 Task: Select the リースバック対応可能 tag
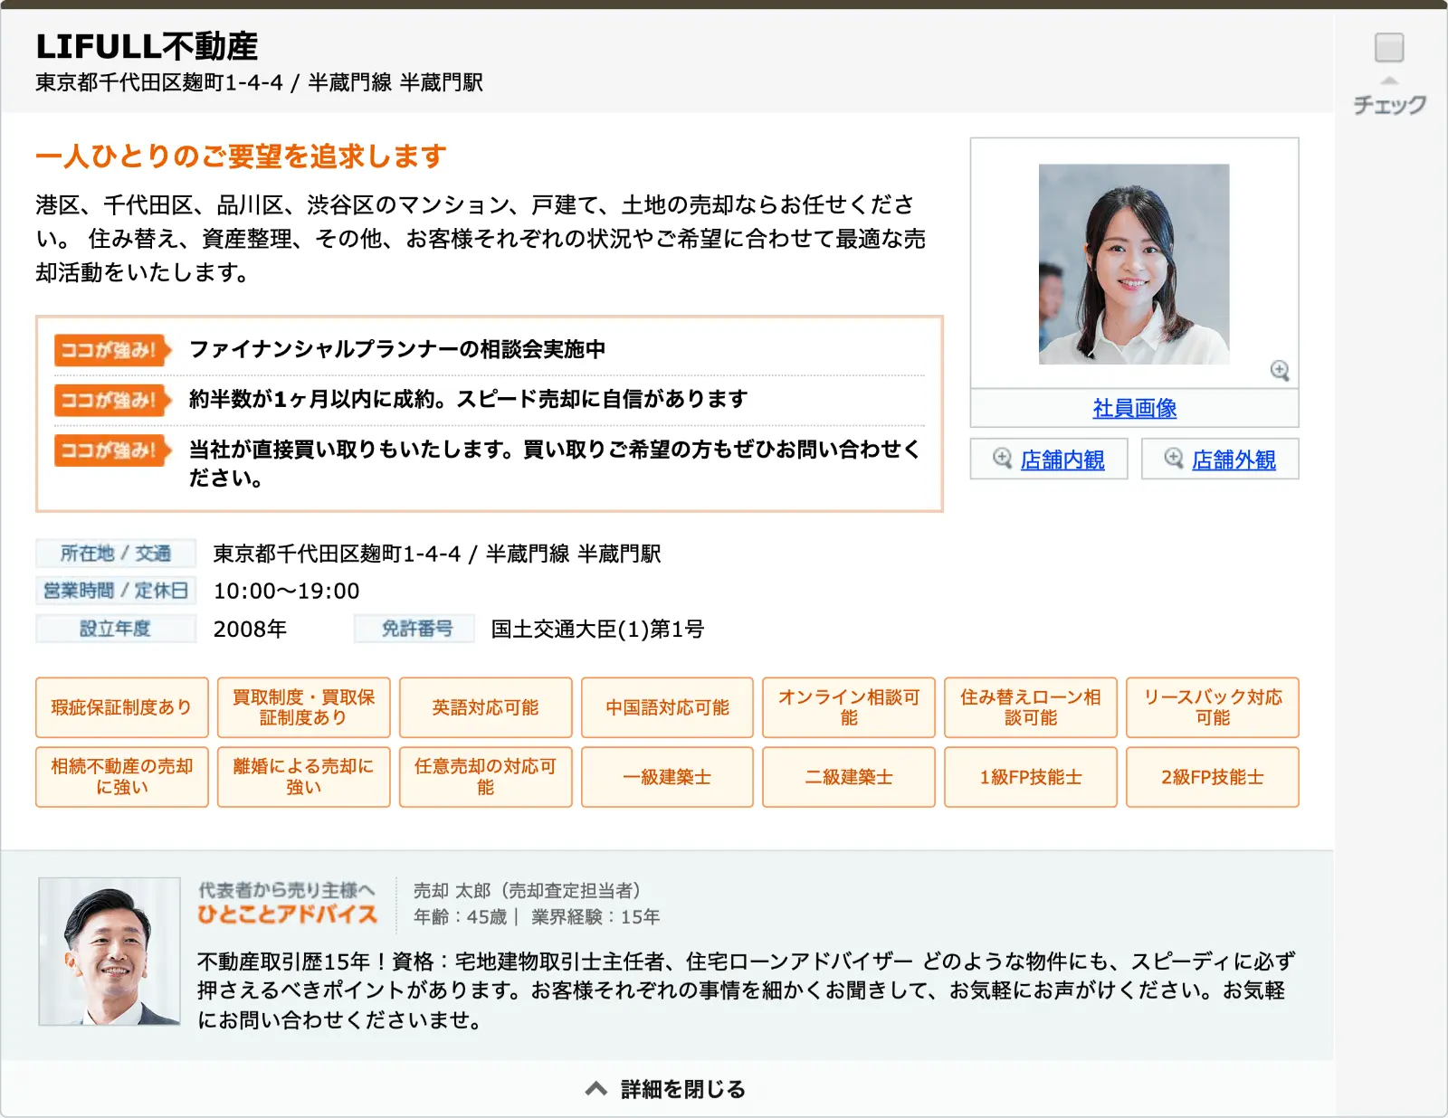click(1213, 707)
